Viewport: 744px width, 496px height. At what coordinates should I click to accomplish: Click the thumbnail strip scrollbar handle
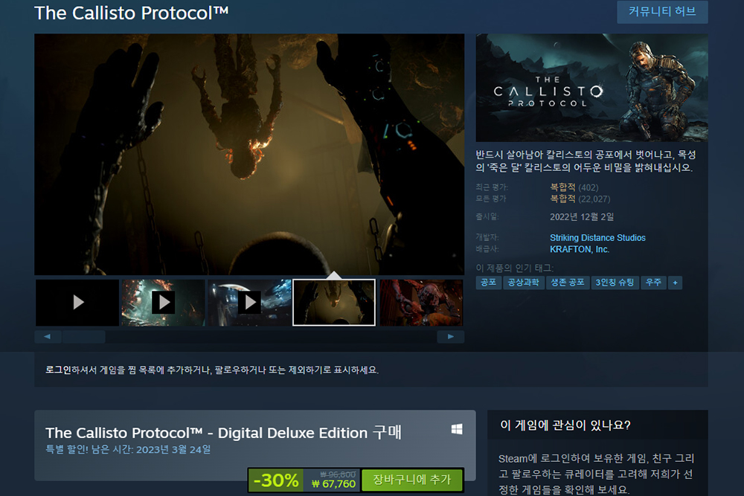(83, 337)
